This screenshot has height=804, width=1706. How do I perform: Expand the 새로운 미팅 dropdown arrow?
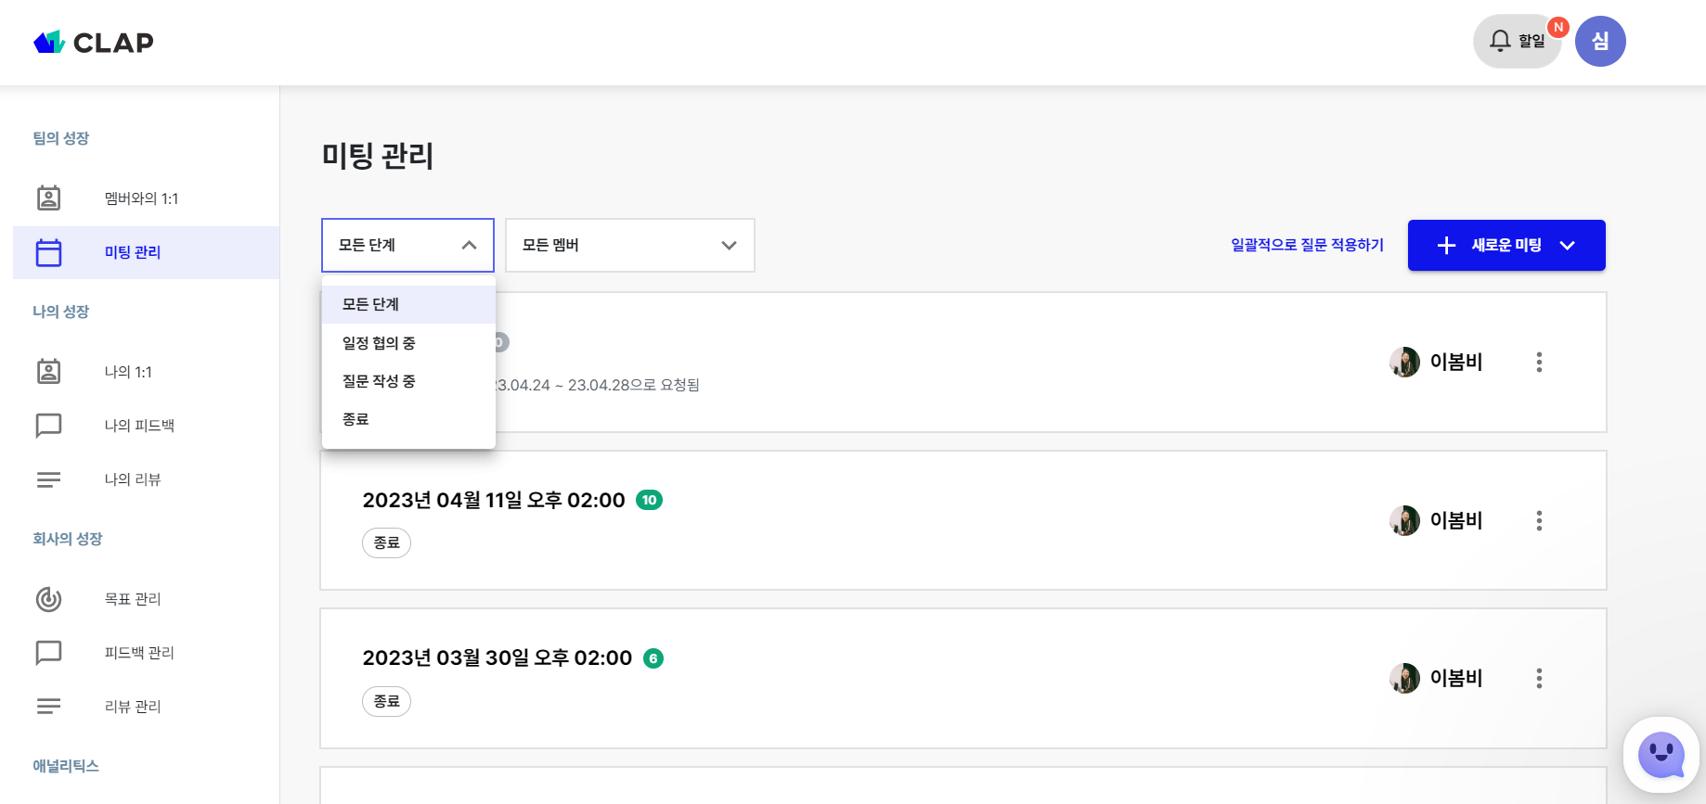(x=1568, y=245)
